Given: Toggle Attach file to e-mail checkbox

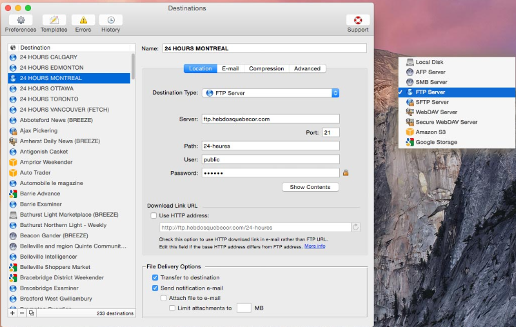Looking at the screenshot, I should pyautogui.click(x=164, y=298).
